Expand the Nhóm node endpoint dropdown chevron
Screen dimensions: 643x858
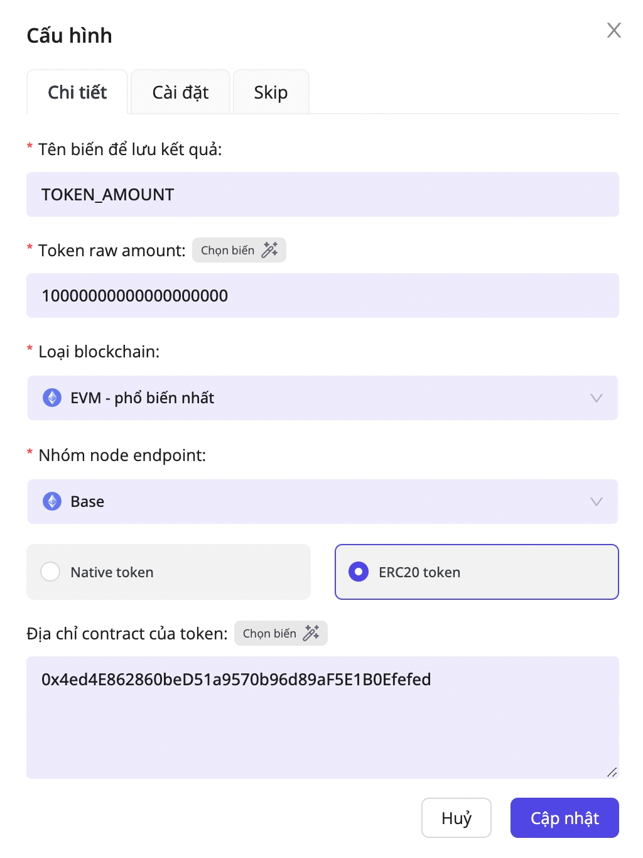pyautogui.click(x=596, y=501)
